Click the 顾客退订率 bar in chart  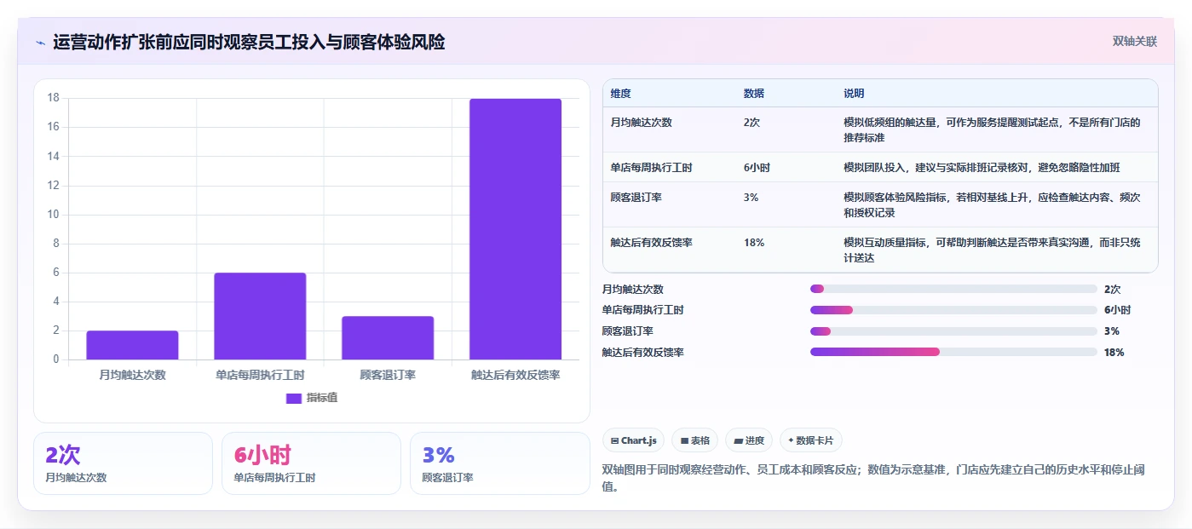[388, 337]
